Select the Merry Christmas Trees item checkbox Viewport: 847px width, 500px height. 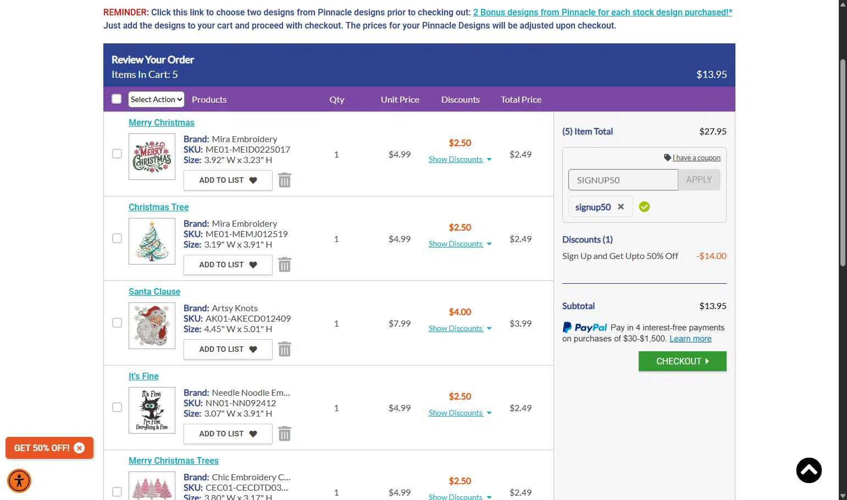coord(117,492)
